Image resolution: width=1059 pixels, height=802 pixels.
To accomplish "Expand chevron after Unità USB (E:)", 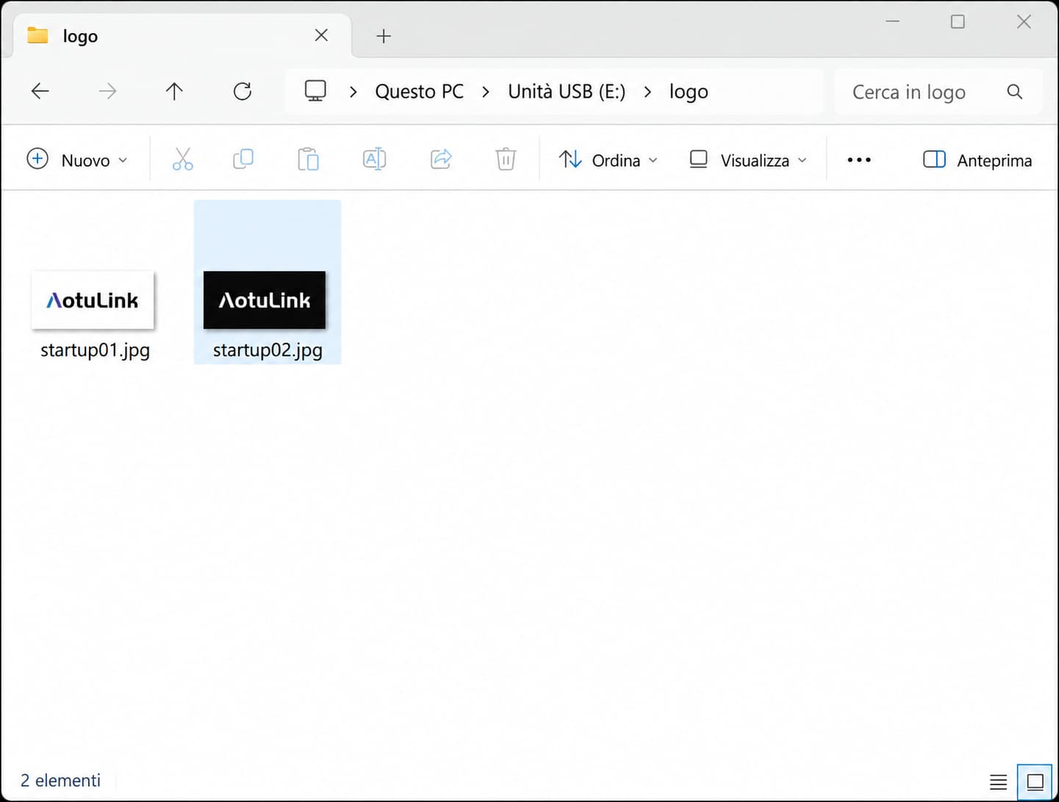I will [647, 92].
